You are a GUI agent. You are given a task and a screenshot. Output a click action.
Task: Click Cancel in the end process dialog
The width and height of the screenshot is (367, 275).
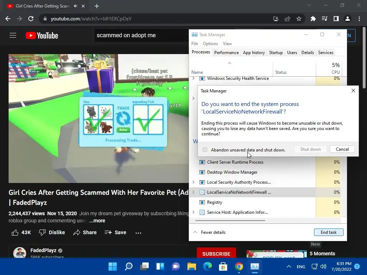click(342, 149)
